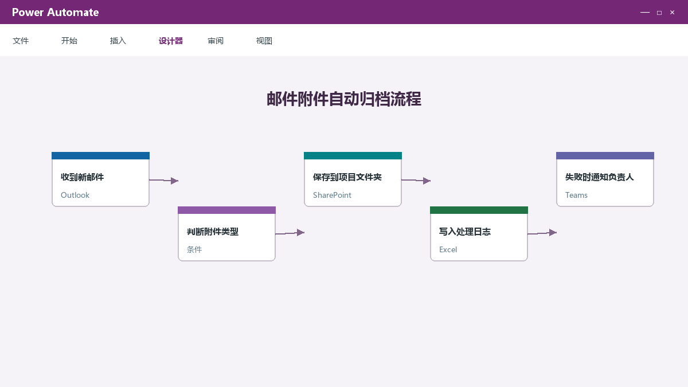Select the 失败时通知负责人 Teams card

click(x=605, y=179)
